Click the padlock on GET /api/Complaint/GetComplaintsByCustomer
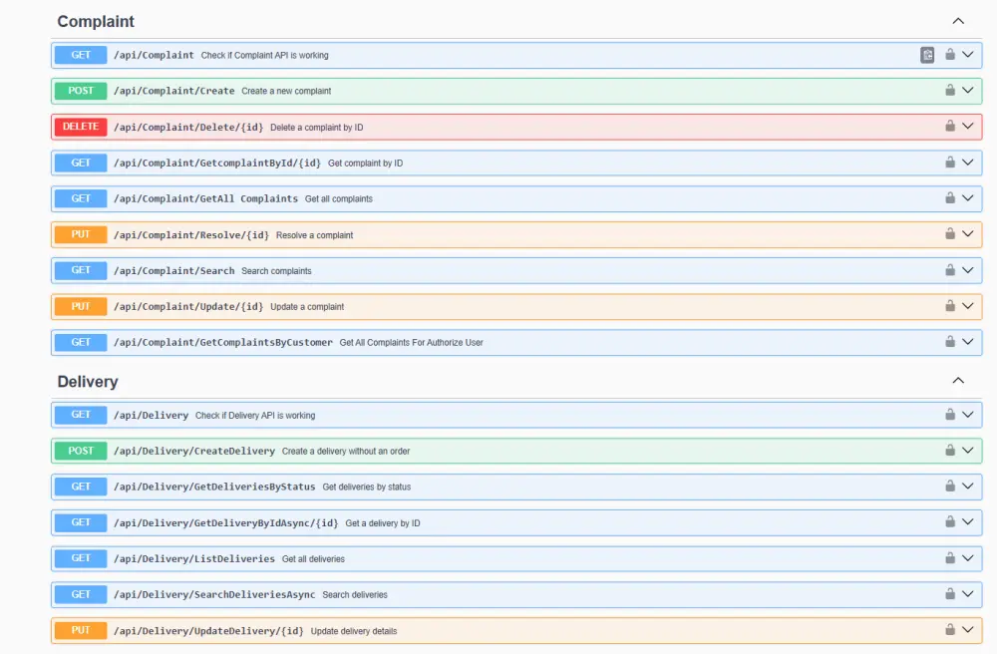This screenshot has height=654, width=997. click(x=950, y=342)
